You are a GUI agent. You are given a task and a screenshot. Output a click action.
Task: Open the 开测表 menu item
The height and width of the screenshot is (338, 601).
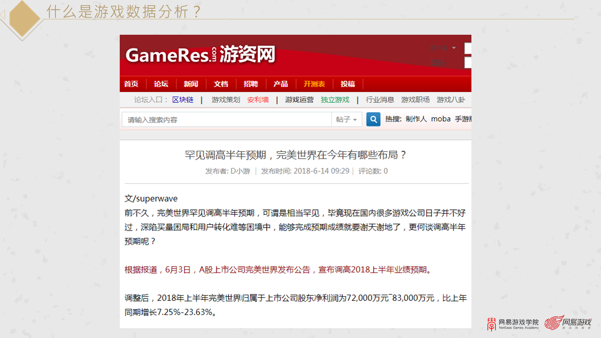tap(315, 84)
